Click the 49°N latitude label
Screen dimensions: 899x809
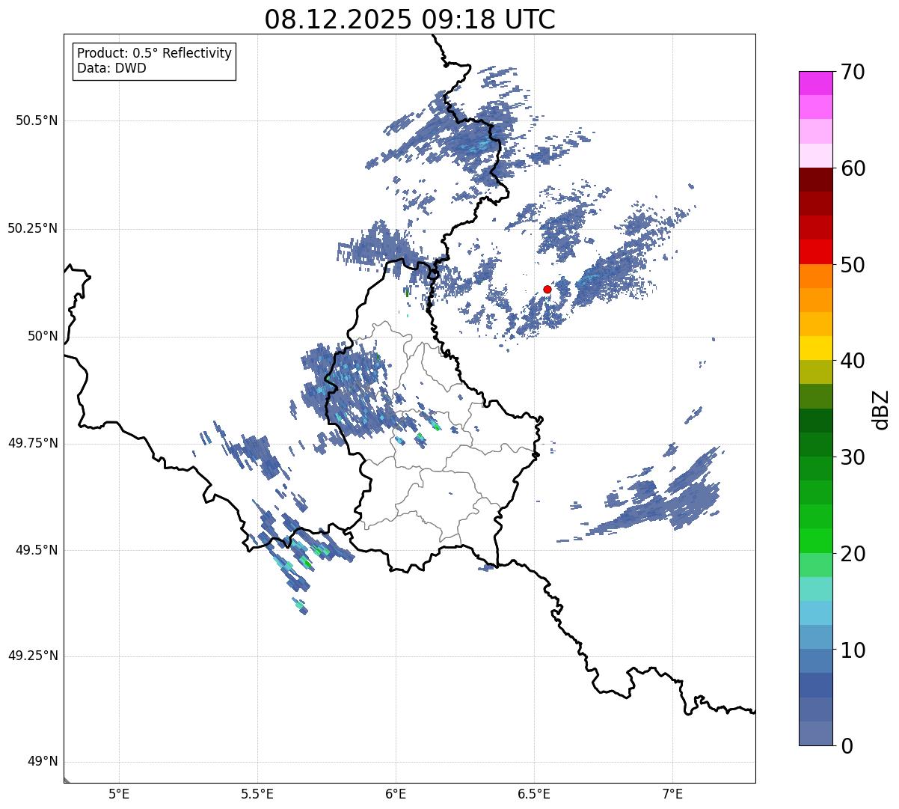click(x=43, y=762)
